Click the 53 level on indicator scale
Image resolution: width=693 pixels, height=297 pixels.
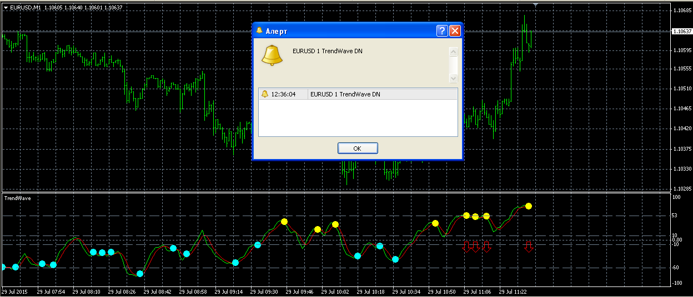(676, 216)
